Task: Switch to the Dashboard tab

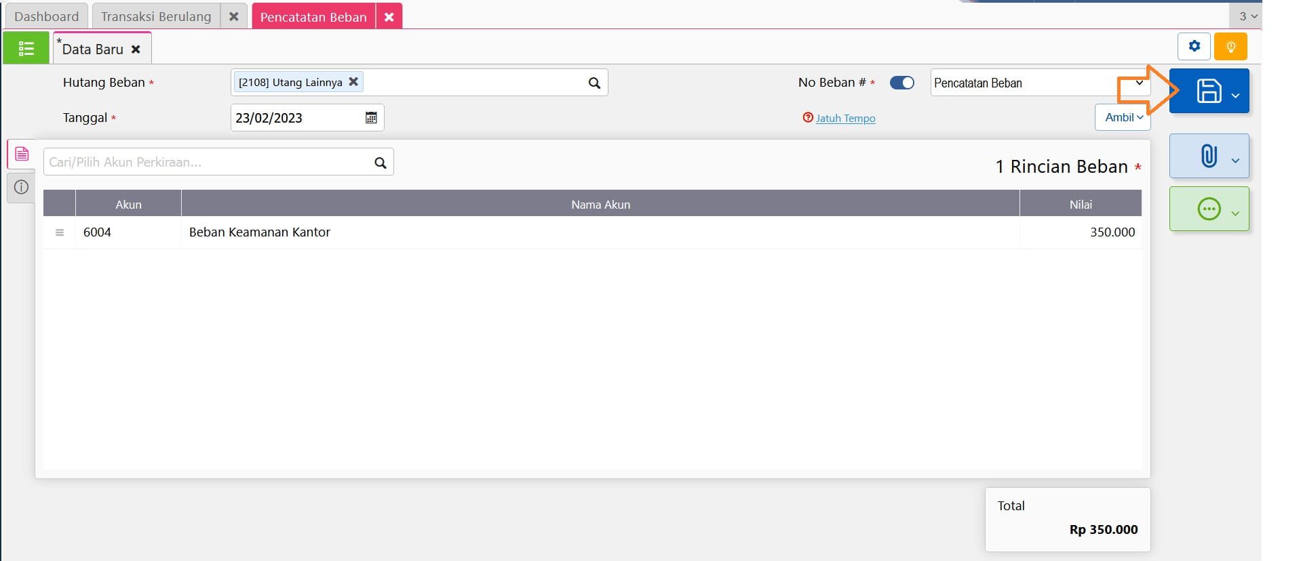Action: (x=46, y=16)
